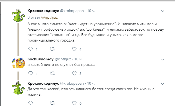
Task: Retweet the hochu#domoy tweet
Action: click(x=52, y=73)
